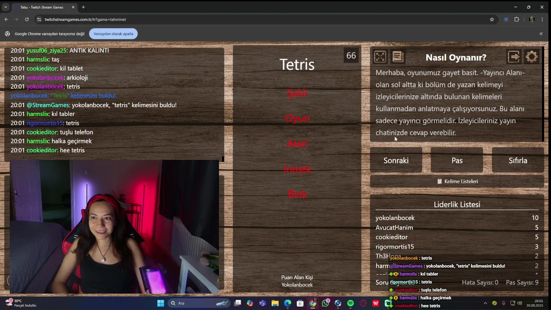Image resolution: width=551 pixels, height=310 pixels.
Task: Show hidden system tray icons
Action: [x=485, y=303]
